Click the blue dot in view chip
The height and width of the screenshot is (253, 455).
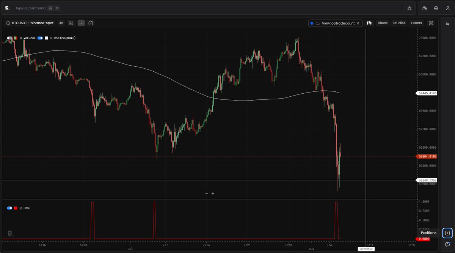[312, 23]
